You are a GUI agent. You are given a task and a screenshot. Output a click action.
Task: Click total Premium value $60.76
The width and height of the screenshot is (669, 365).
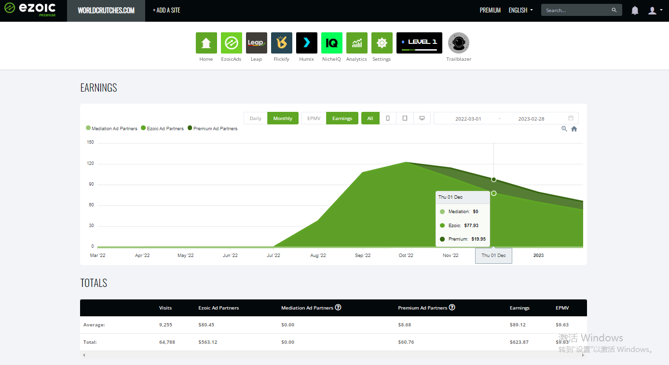point(406,342)
